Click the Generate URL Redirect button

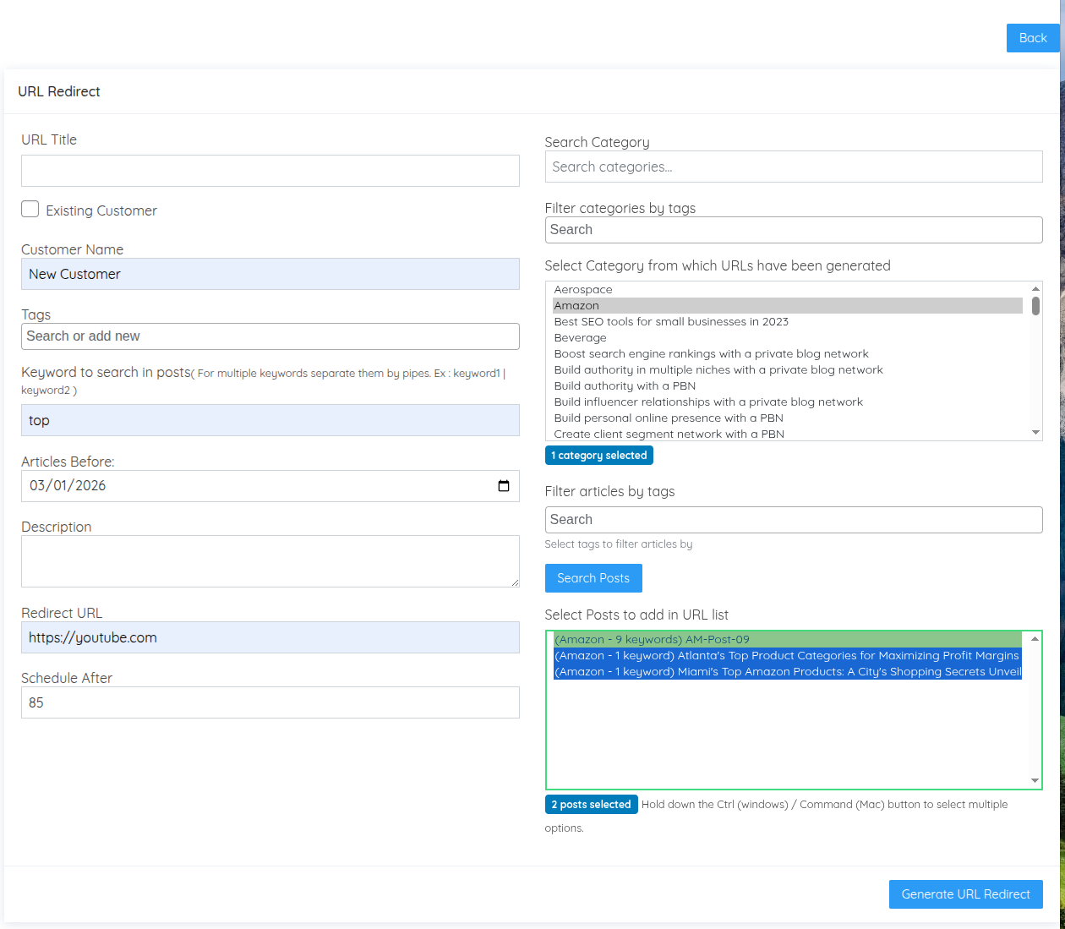tap(965, 894)
